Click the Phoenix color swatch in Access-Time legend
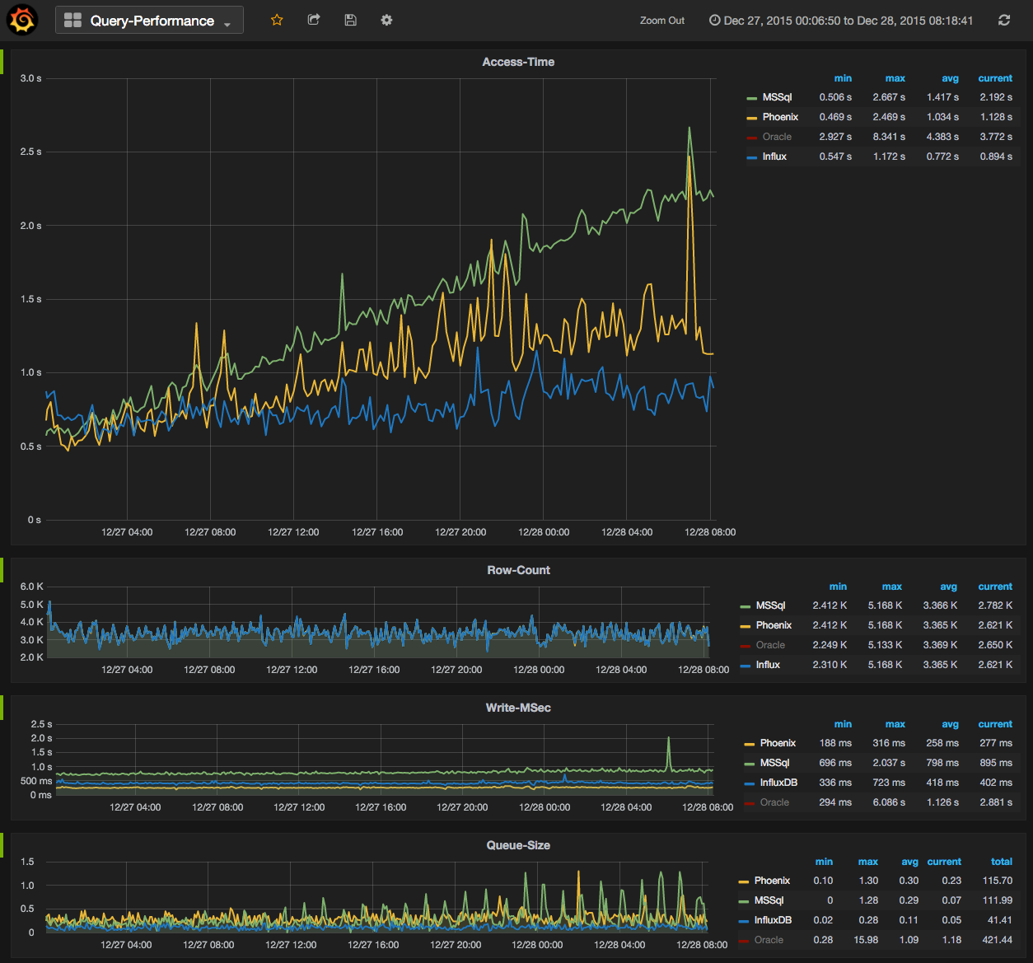1033x963 pixels. 752,118
